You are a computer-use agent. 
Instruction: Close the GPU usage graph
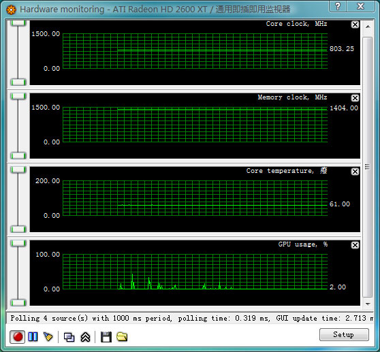click(x=355, y=245)
